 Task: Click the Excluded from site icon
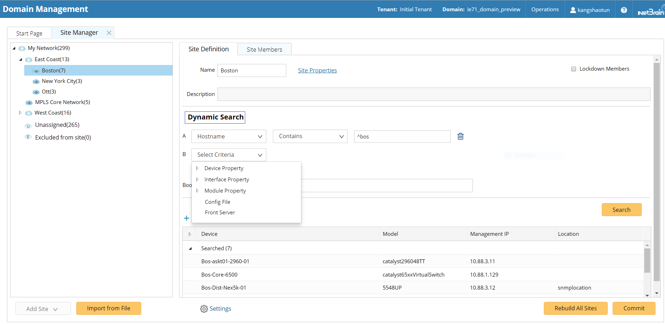pos(28,137)
